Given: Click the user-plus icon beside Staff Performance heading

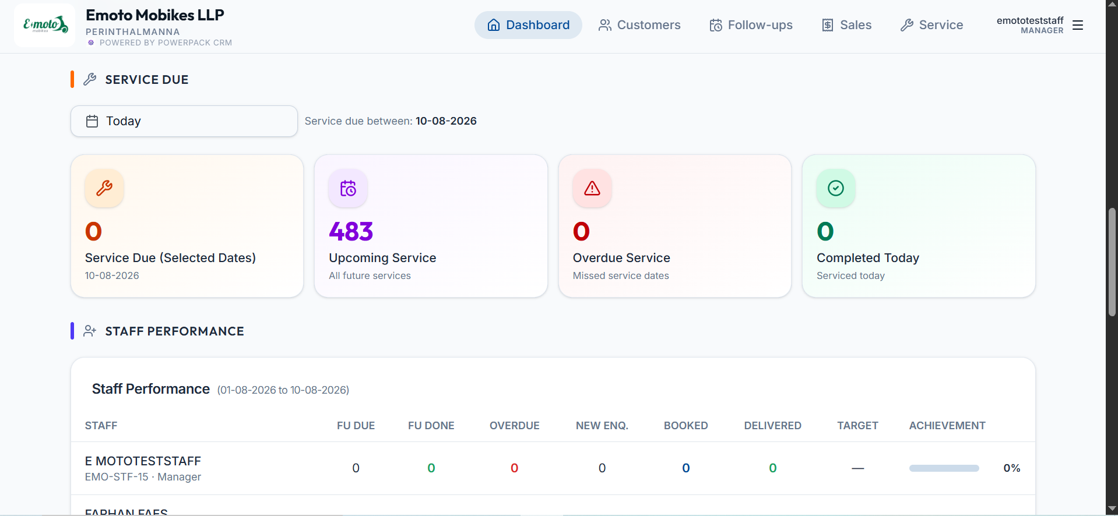Looking at the screenshot, I should pyautogui.click(x=90, y=331).
